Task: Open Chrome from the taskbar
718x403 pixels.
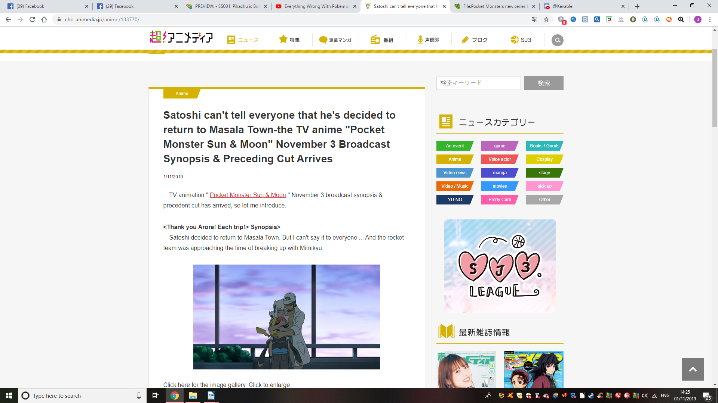Action: 175,396
